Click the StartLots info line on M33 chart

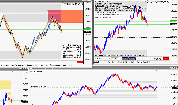click(x=110, y=4)
